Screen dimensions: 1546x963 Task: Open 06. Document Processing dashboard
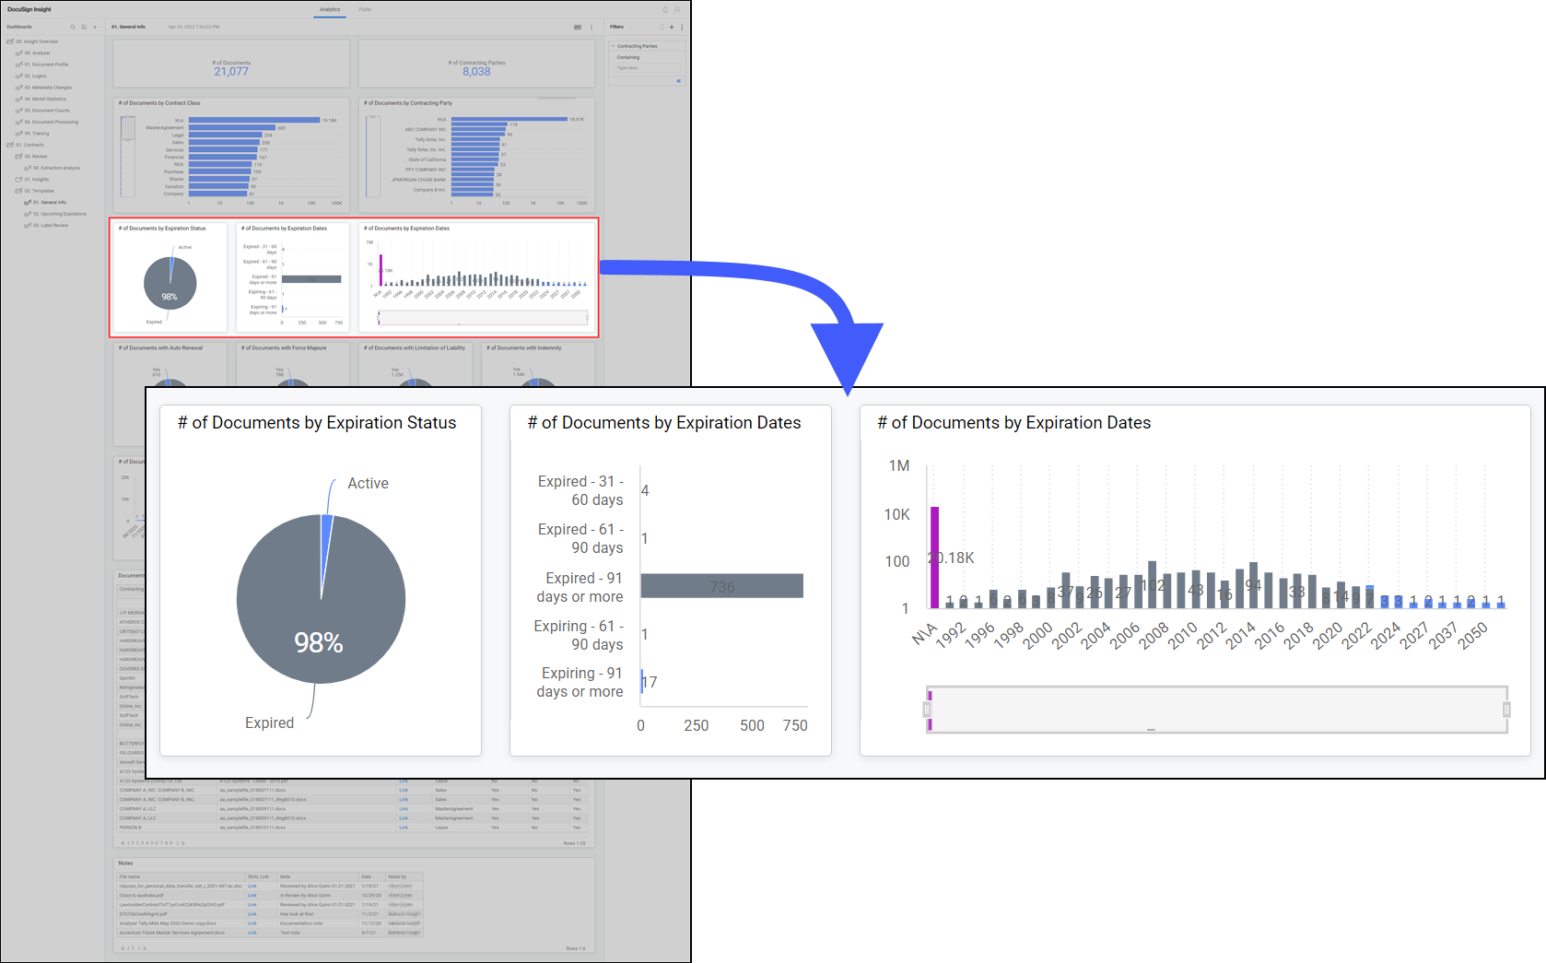pos(51,122)
